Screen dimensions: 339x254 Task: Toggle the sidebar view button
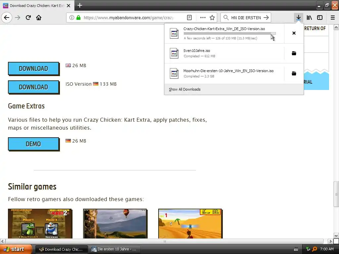tap(320, 18)
